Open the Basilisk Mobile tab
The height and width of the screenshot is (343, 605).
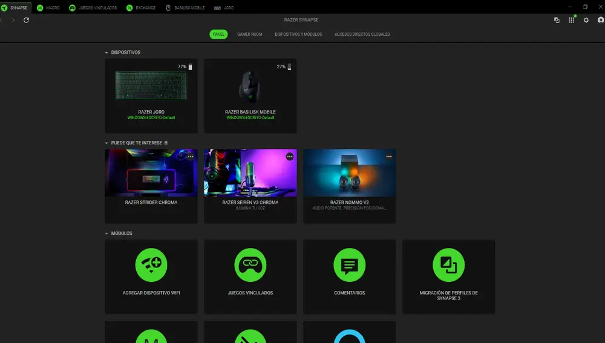point(185,8)
